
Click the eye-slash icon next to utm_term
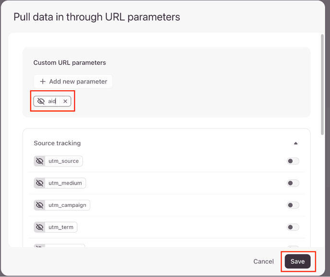click(x=39, y=227)
